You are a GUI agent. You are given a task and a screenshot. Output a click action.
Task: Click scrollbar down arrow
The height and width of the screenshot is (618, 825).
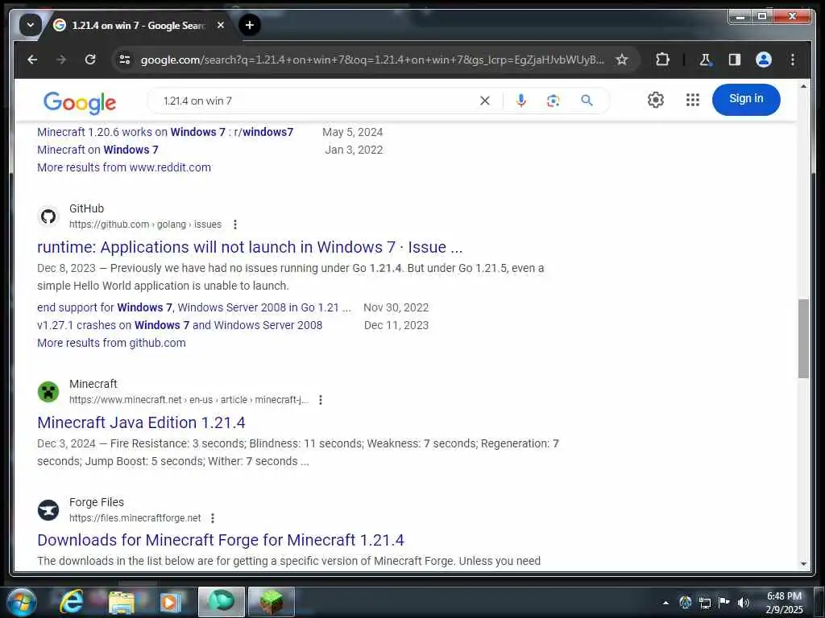click(803, 564)
